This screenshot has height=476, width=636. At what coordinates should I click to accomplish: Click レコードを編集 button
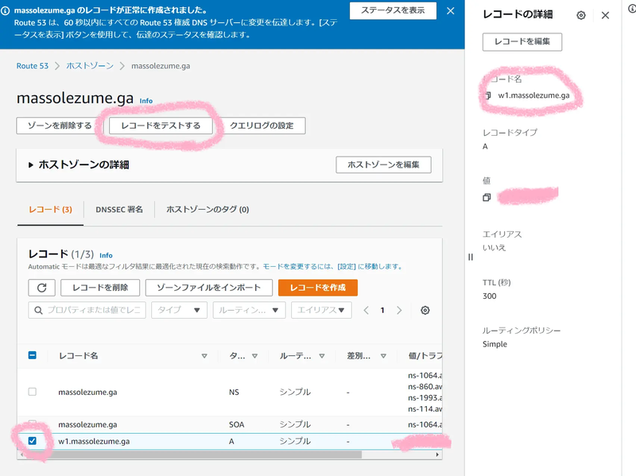(x=522, y=42)
